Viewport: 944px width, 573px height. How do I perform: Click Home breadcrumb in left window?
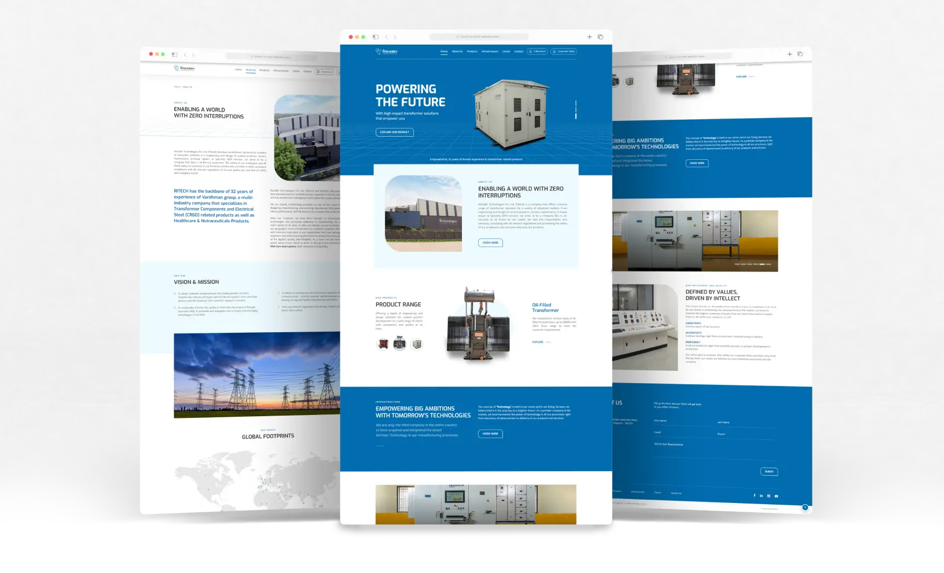177,87
